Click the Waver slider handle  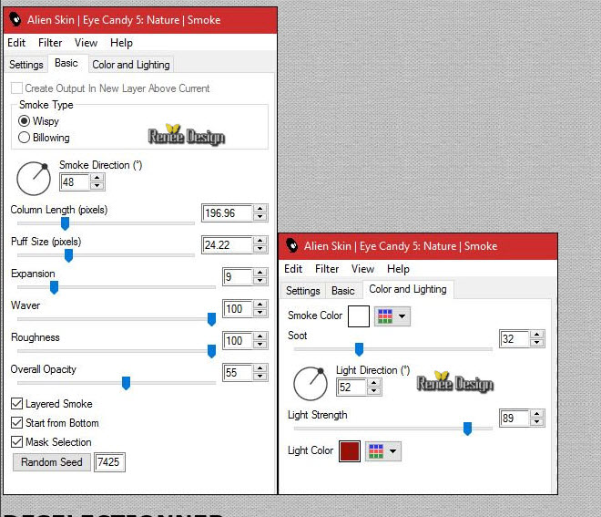tap(211, 319)
